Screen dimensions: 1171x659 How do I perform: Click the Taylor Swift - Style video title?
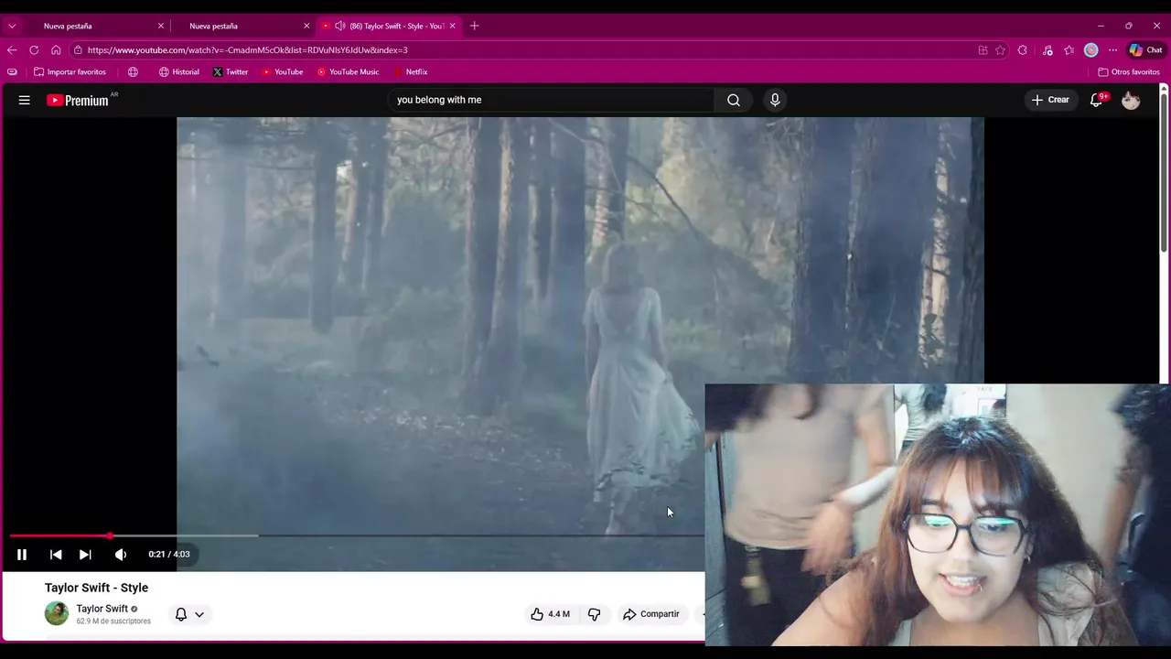coord(96,588)
